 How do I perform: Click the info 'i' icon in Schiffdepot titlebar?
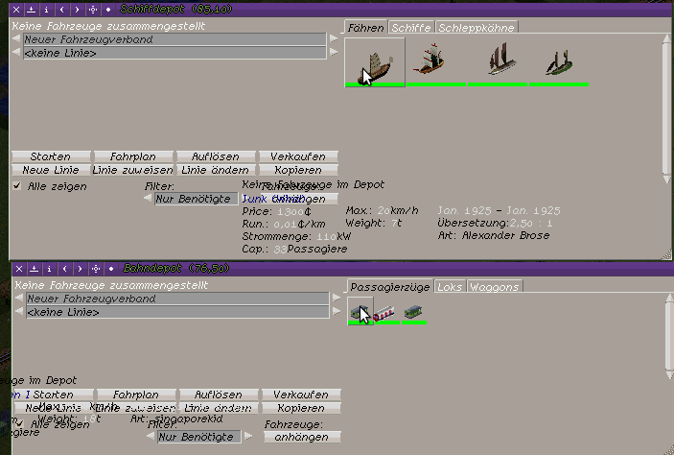[x=48, y=8]
